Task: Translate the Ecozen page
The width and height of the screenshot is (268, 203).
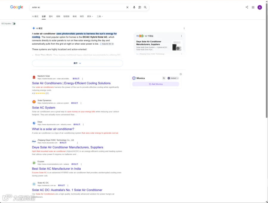Action: pos(75,164)
